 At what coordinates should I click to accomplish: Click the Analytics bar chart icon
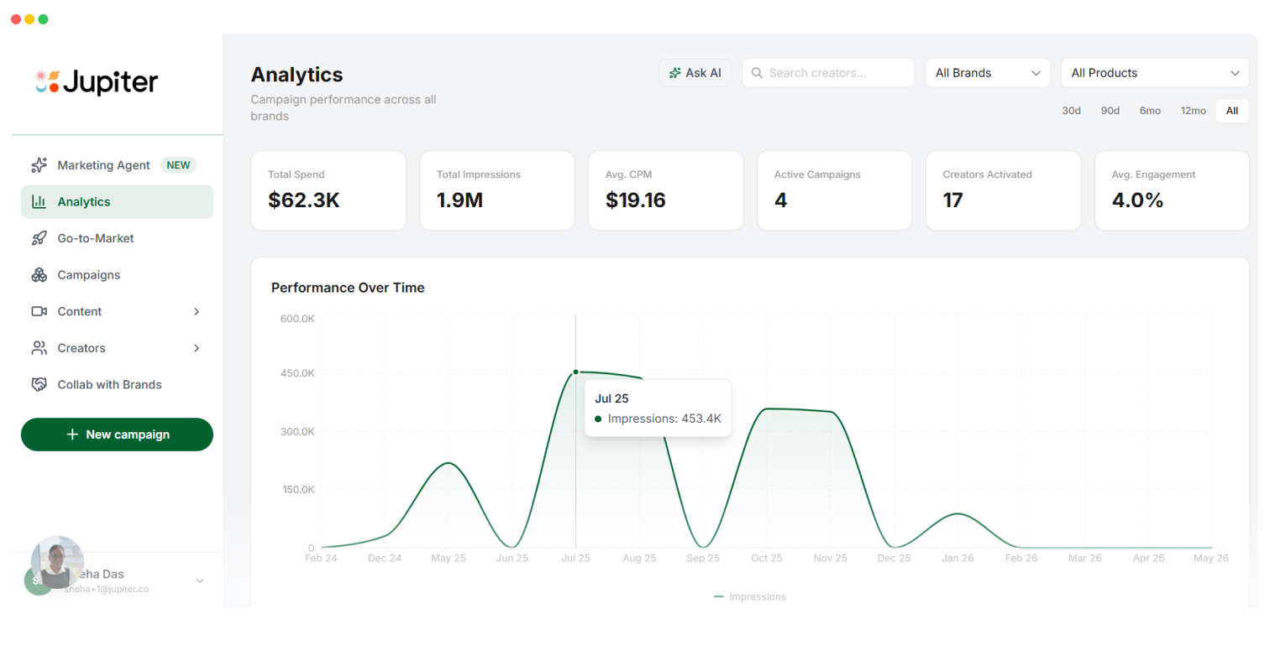[x=39, y=201]
